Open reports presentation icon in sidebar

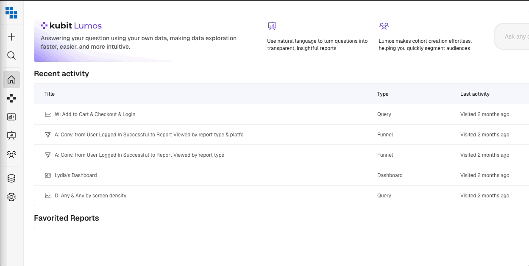[x=11, y=136]
